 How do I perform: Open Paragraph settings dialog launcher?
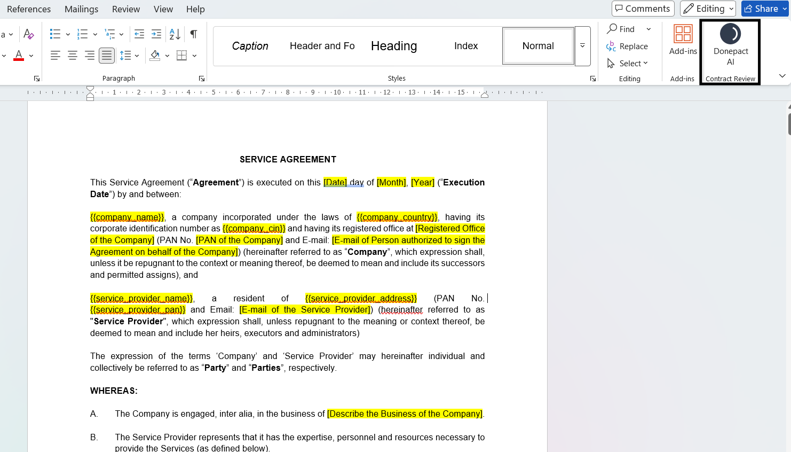tap(202, 79)
